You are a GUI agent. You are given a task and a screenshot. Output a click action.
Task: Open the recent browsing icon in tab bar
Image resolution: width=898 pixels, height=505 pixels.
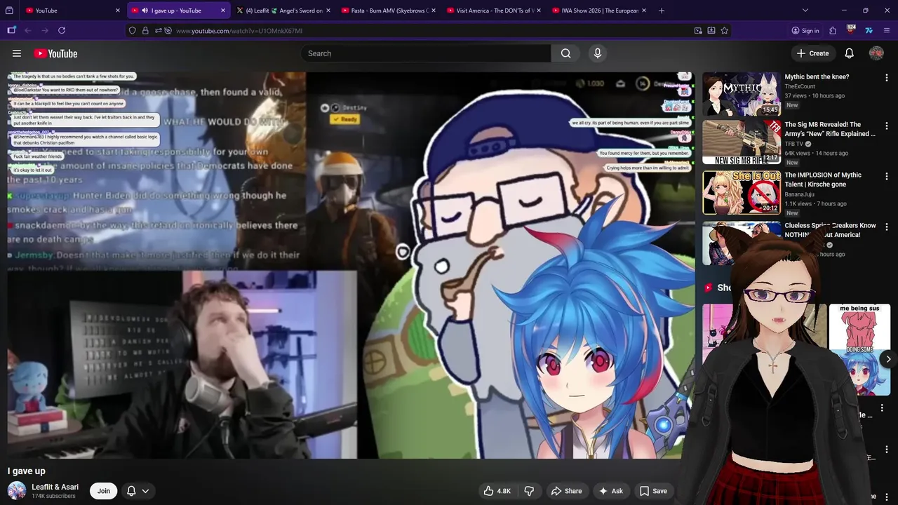click(x=9, y=11)
